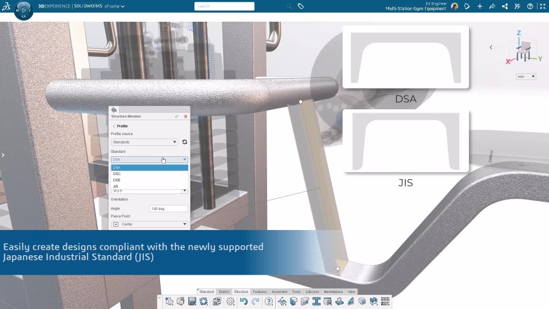This screenshot has width=549, height=309.
Task: Click the Save floppy disk icon
Action: coord(192,302)
